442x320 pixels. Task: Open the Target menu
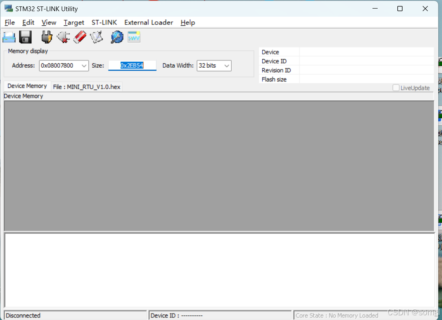pyautogui.click(x=74, y=23)
